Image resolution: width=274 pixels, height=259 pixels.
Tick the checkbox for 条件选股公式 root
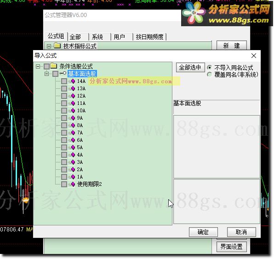click(x=46, y=66)
